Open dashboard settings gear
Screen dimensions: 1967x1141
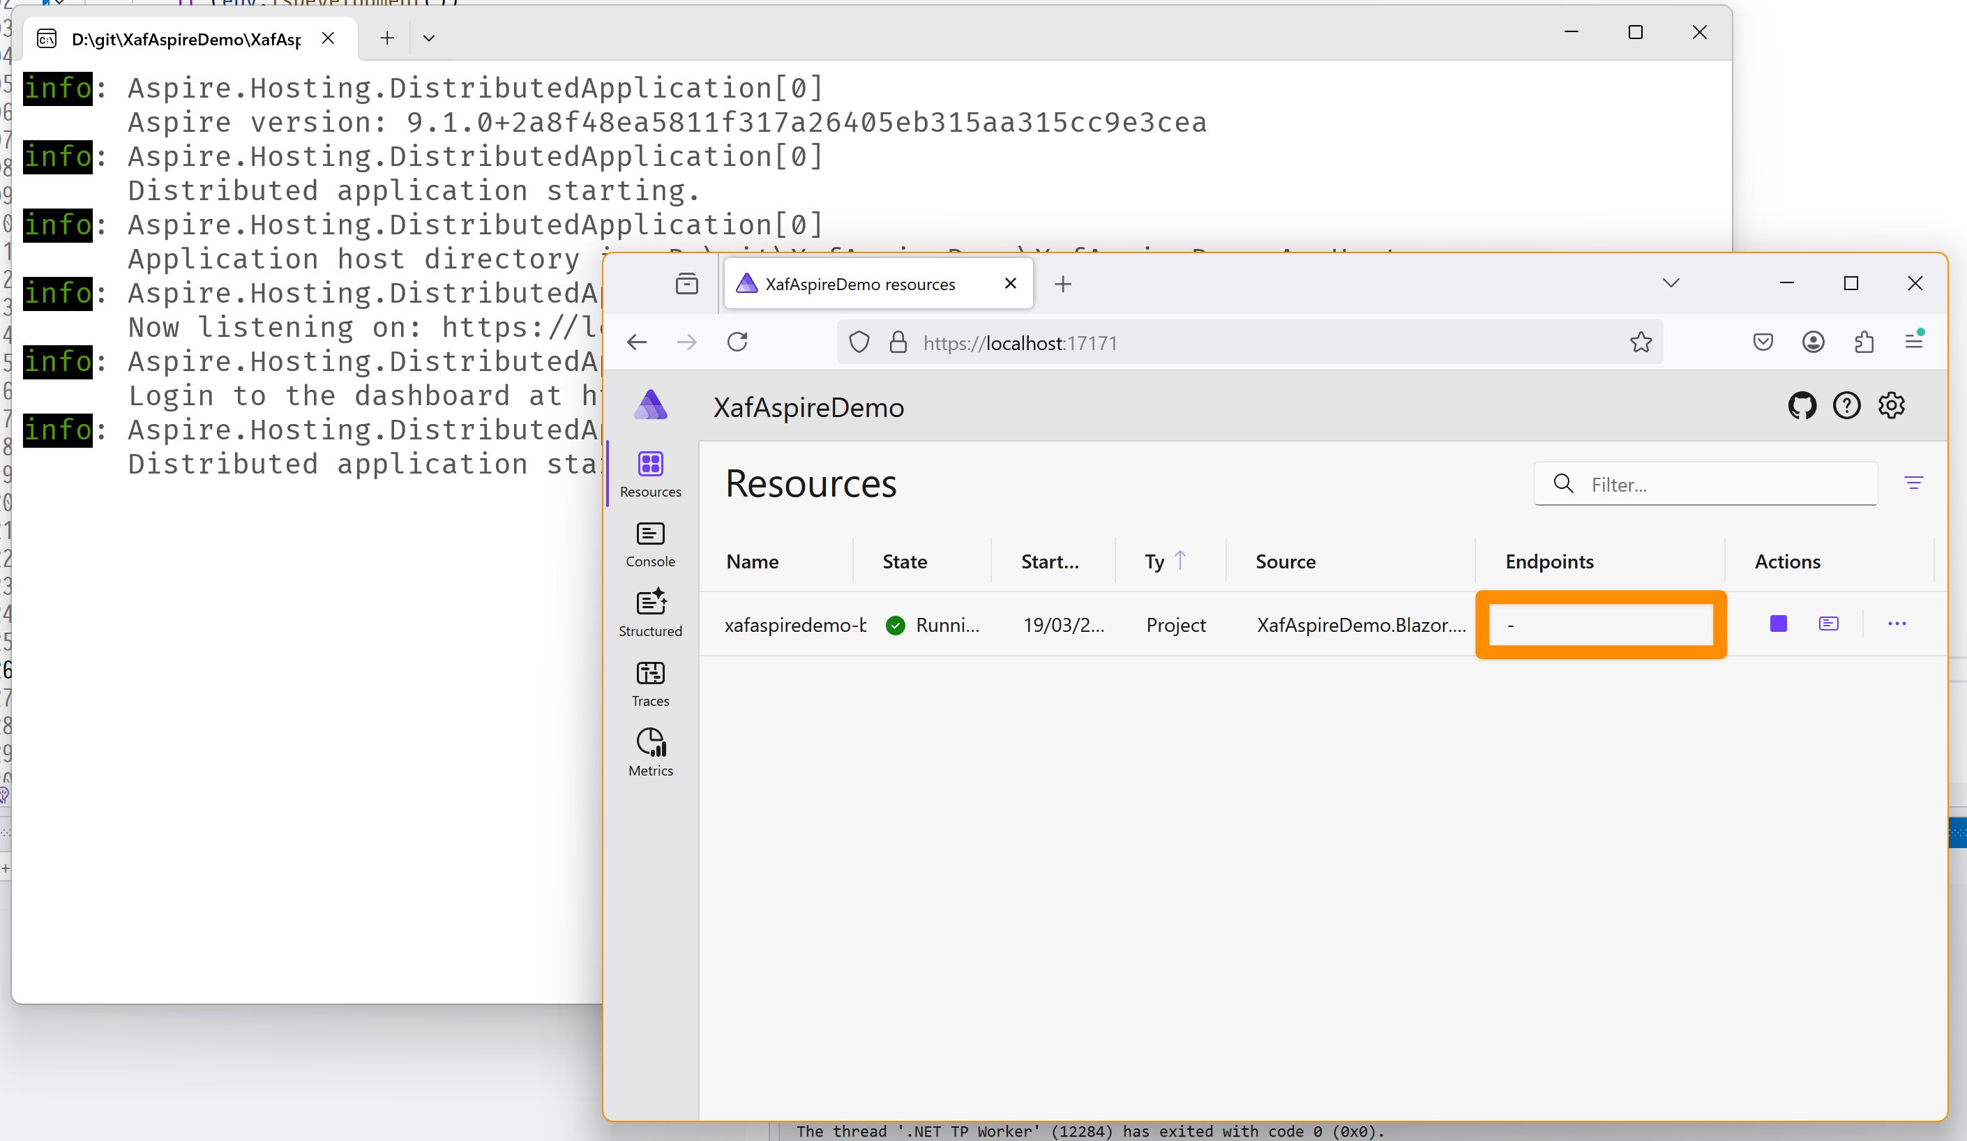(1891, 406)
